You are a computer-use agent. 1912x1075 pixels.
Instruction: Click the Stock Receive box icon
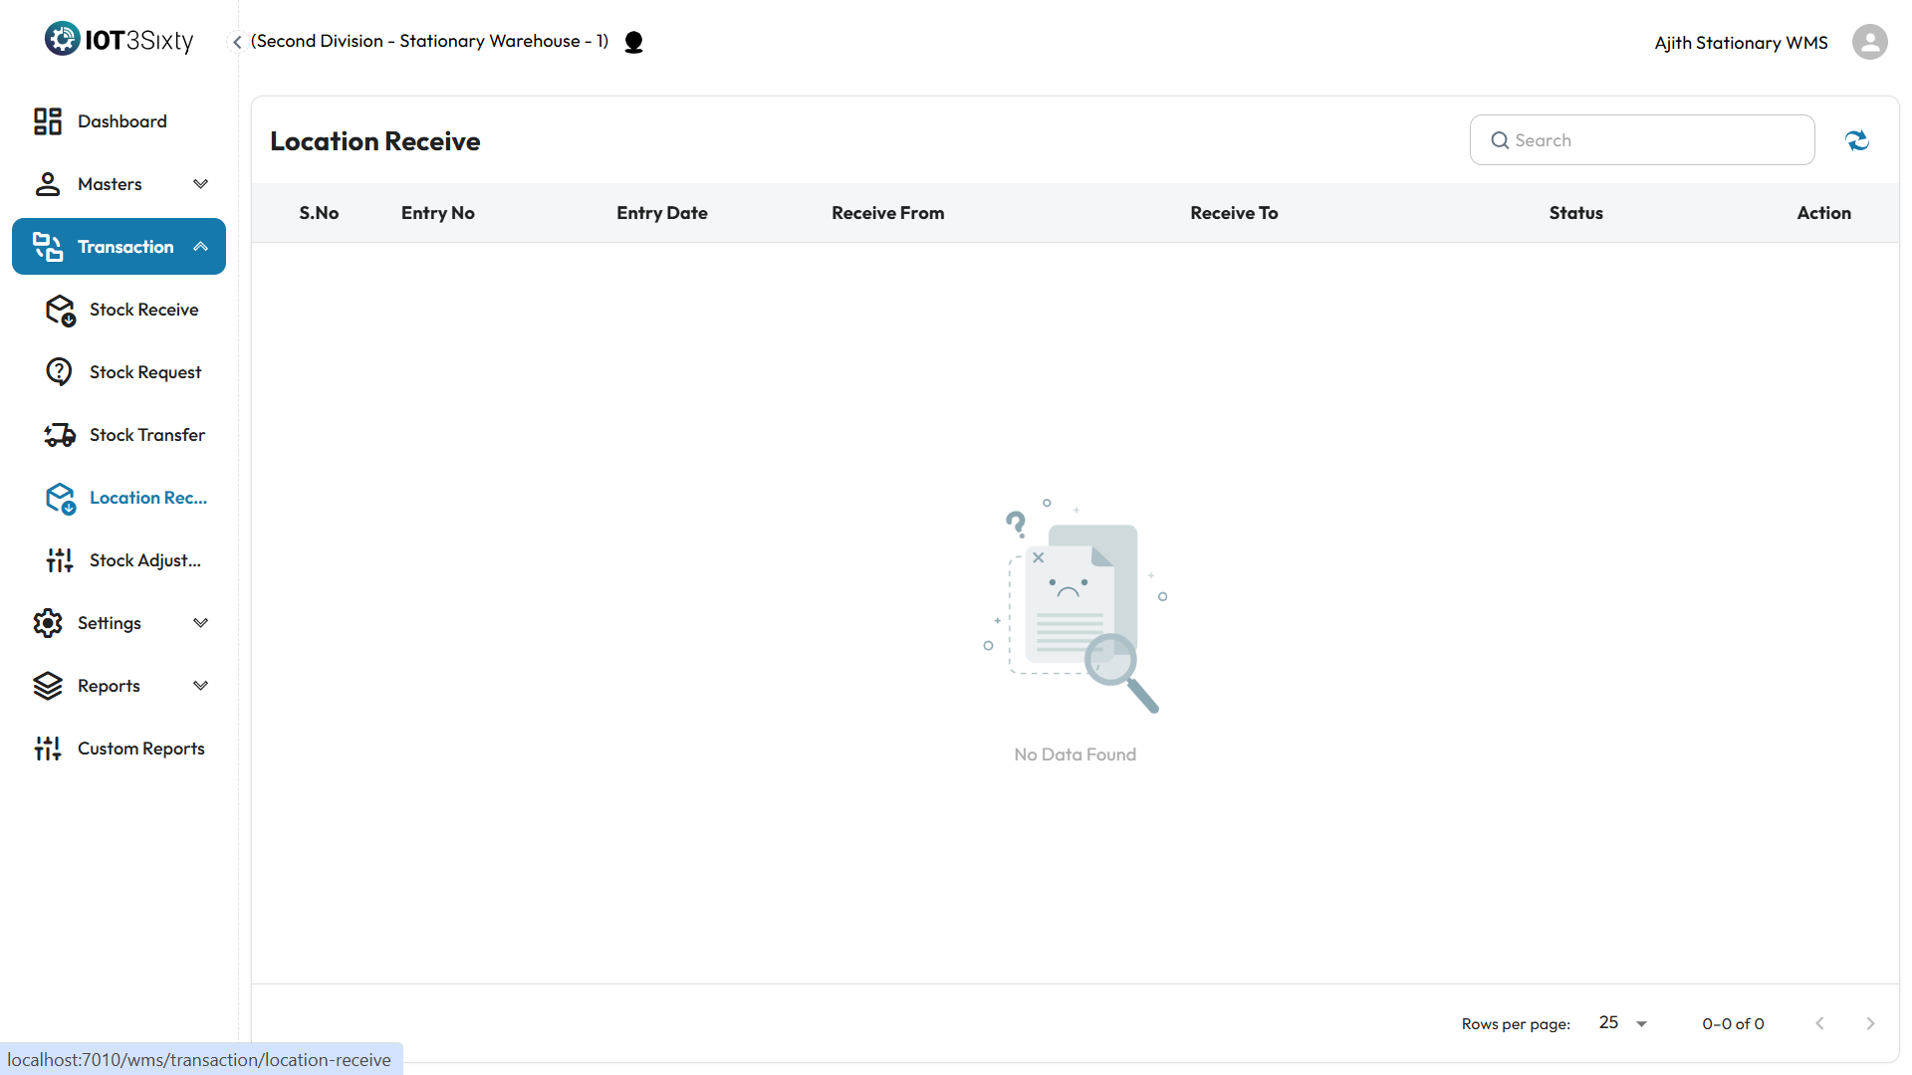click(60, 310)
